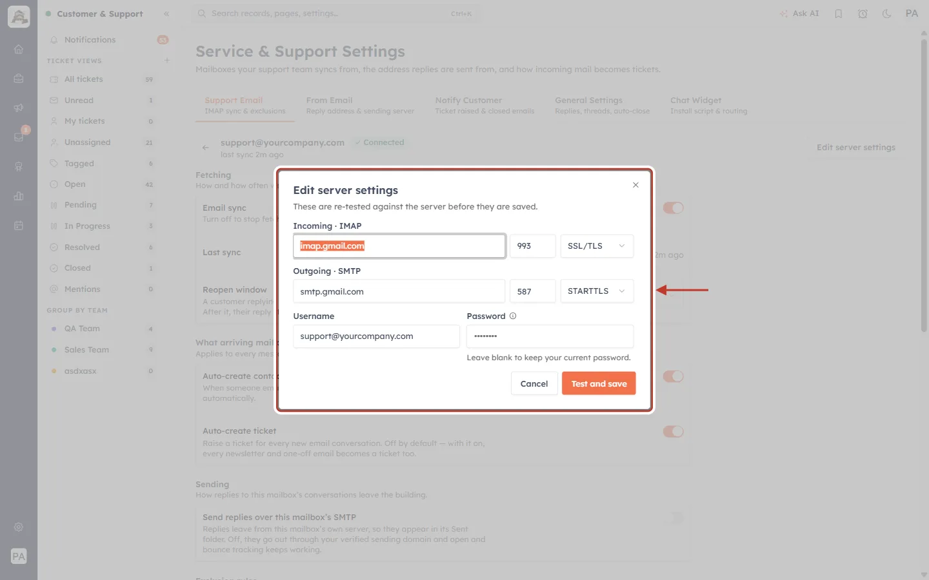The image size is (929, 580).
Task: Toggle the Auto-create ticket switch
Action: tap(673, 431)
